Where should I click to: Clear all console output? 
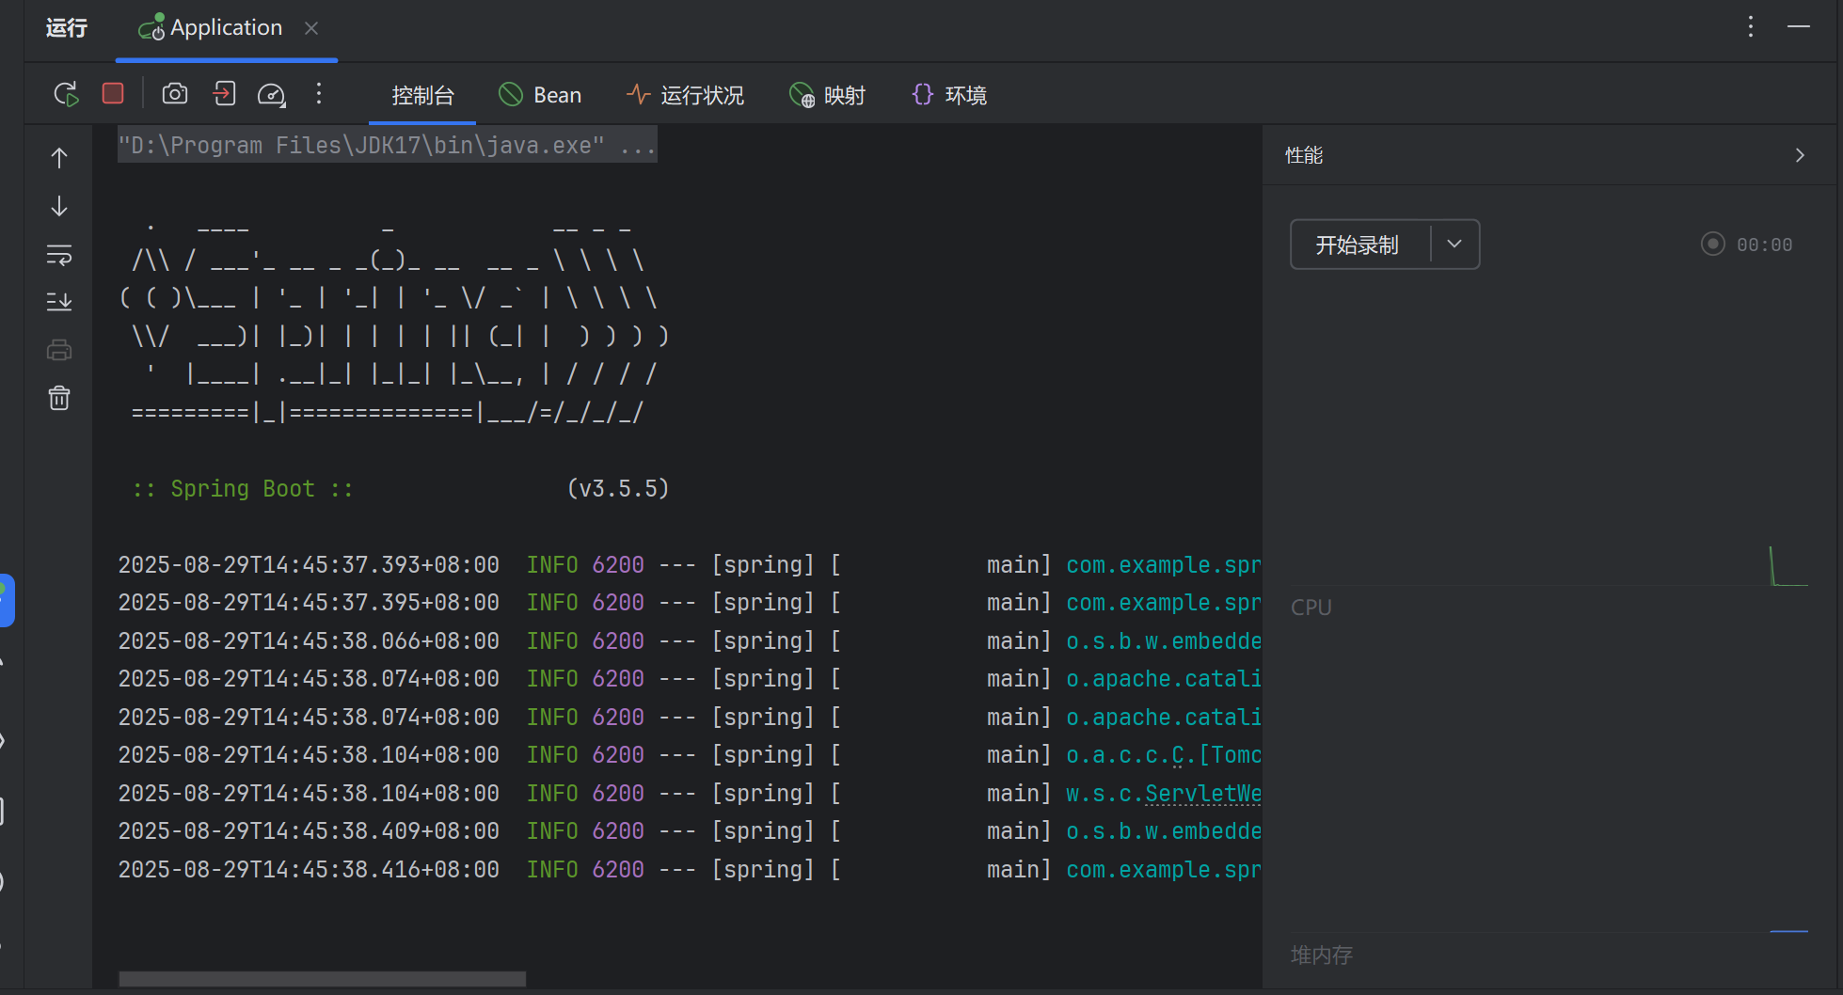[59, 398]
